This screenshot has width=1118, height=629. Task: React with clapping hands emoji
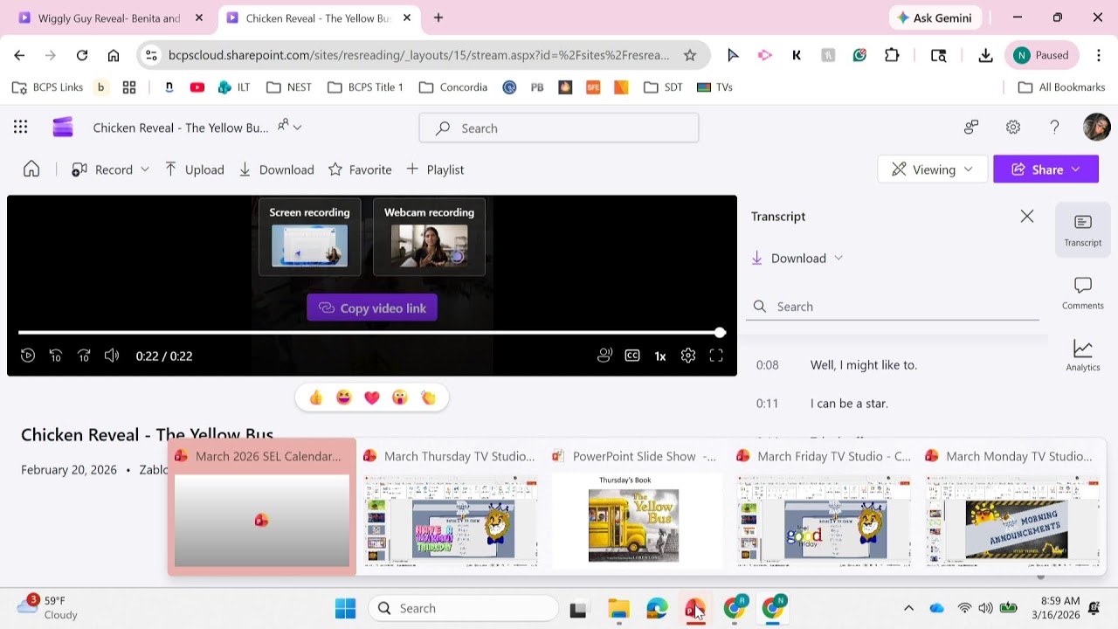point(428,397)
